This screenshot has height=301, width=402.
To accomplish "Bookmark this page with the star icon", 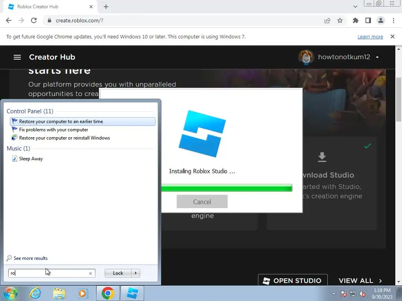I will (x=340, y=20).
